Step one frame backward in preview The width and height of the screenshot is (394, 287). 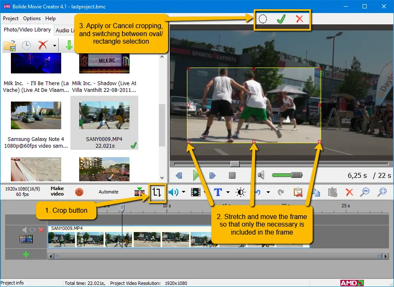click(x=179, y=175)
